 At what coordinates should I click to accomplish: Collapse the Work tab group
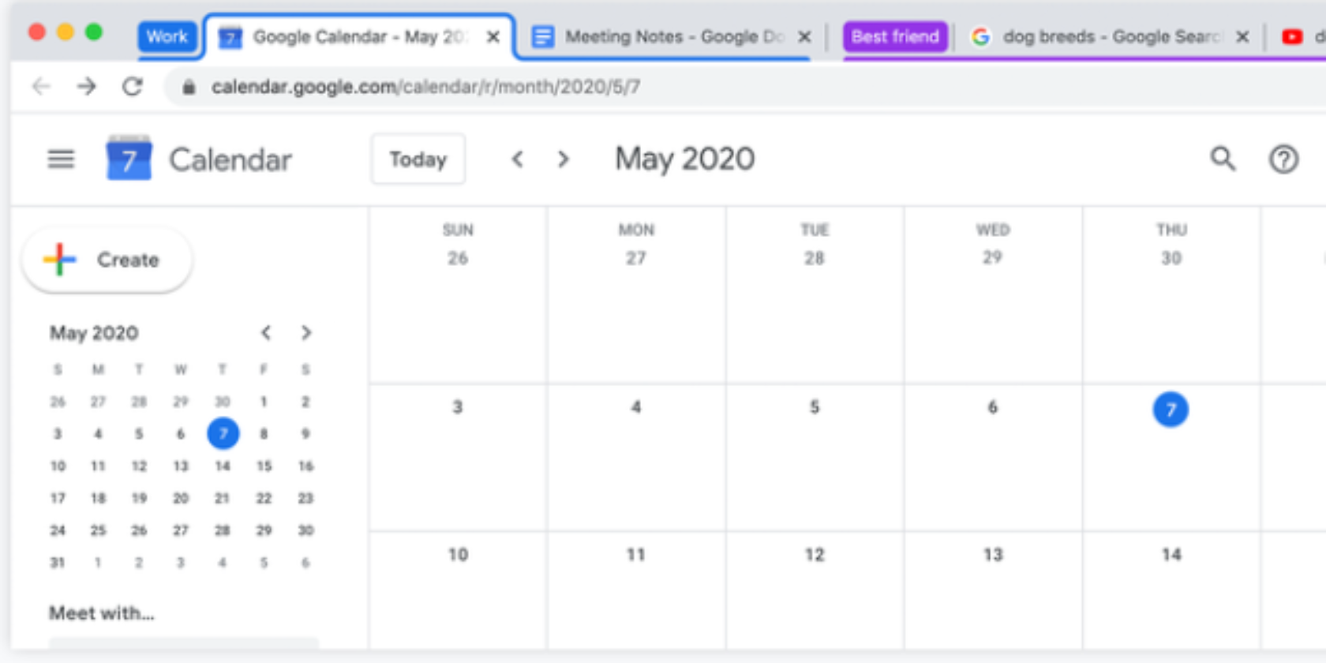coord(167,37)
